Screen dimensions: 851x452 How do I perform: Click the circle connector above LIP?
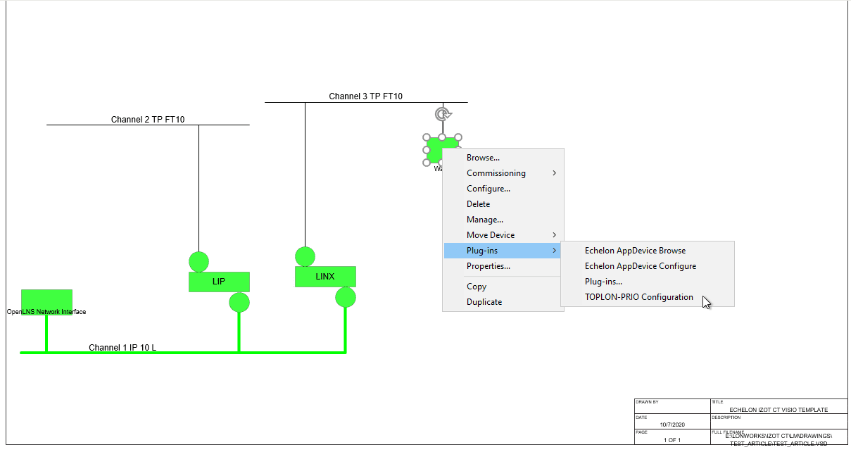click(x=199, y=261)
